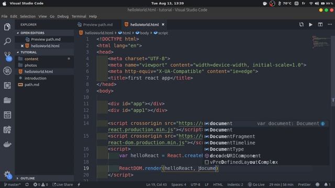Click the split editor icon
The width and height of the screenshot is (335, 188).
(x=320, y=25)
